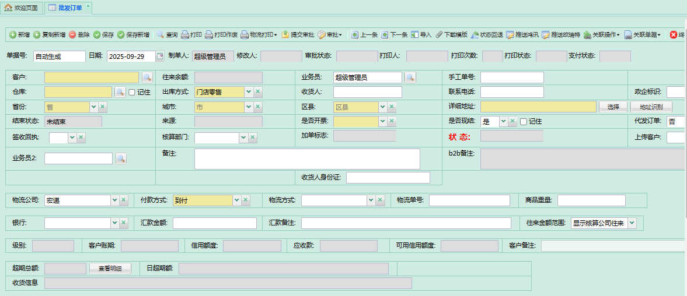Expand the 出库方式 dropdown
The width and height of the screenshot is (687, 296).
249,92
